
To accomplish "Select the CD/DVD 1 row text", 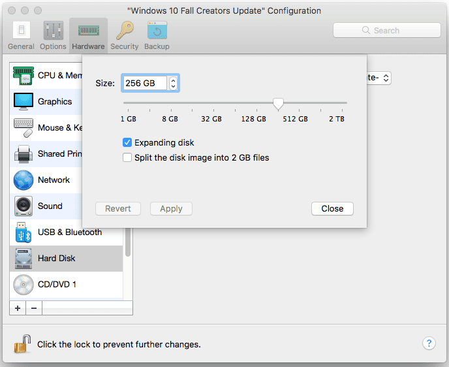I will [x=57, y=285].
